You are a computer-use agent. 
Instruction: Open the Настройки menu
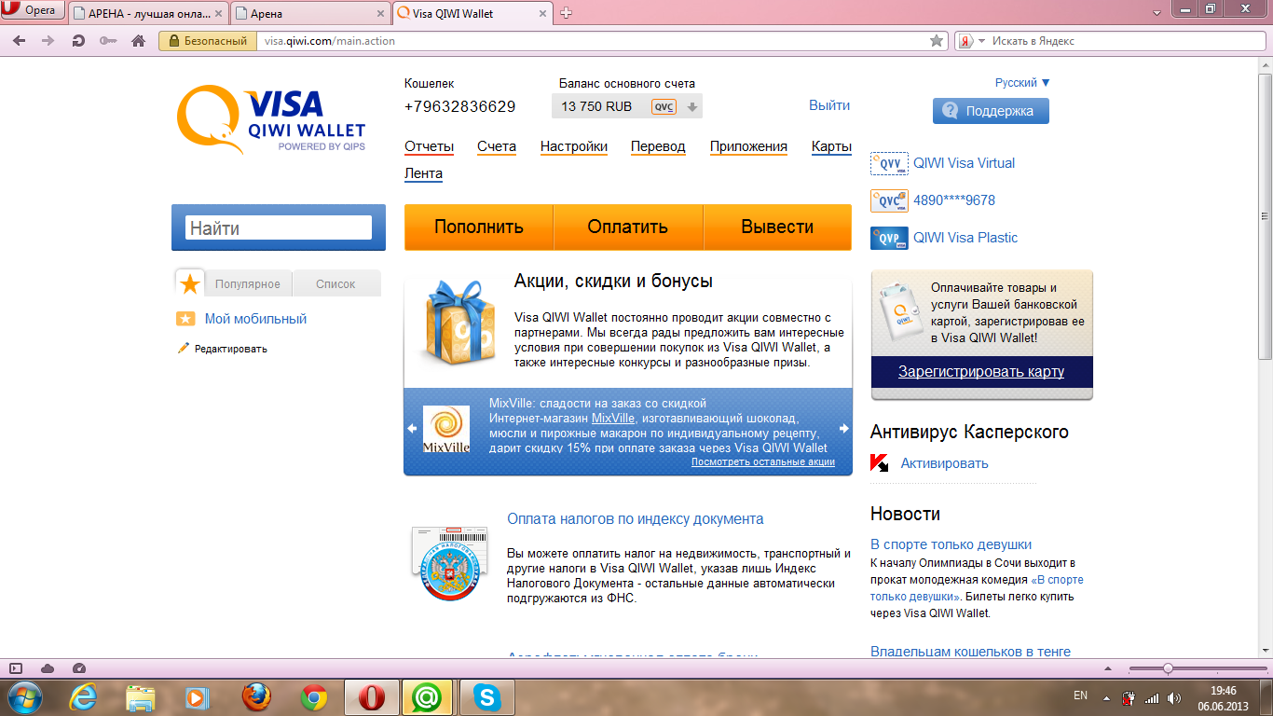pyautogui.click(x=574, y=146)
